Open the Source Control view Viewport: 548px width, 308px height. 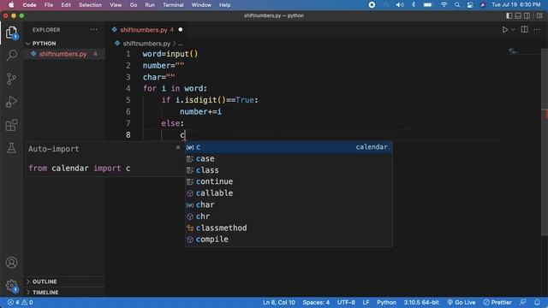coord(11,79)
